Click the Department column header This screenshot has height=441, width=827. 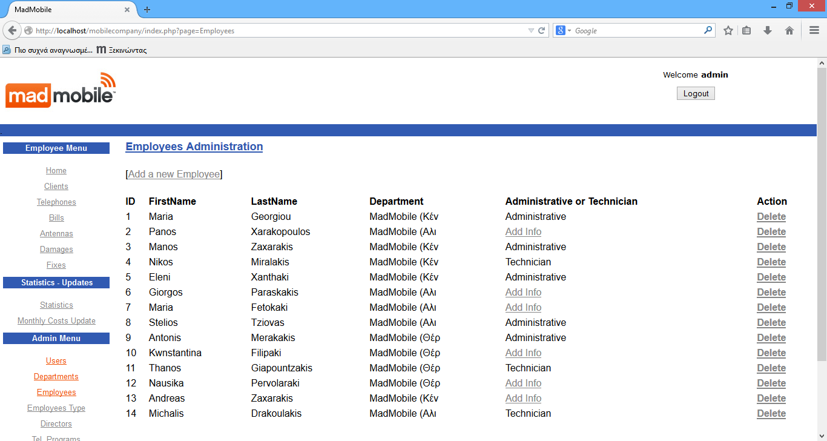pyautogui.click(x=397, y=202)
